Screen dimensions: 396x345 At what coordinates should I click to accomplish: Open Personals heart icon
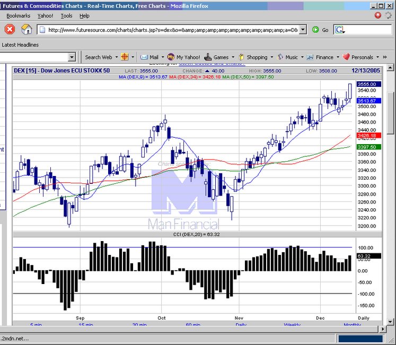[x=346, y=57]
